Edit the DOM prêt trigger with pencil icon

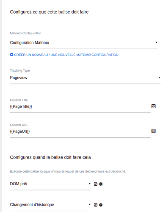click(96, 184)
